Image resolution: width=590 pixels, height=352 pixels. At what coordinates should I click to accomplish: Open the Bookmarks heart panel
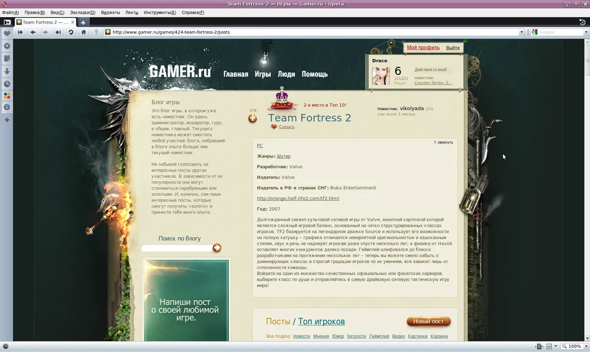[x=6, y=34]
